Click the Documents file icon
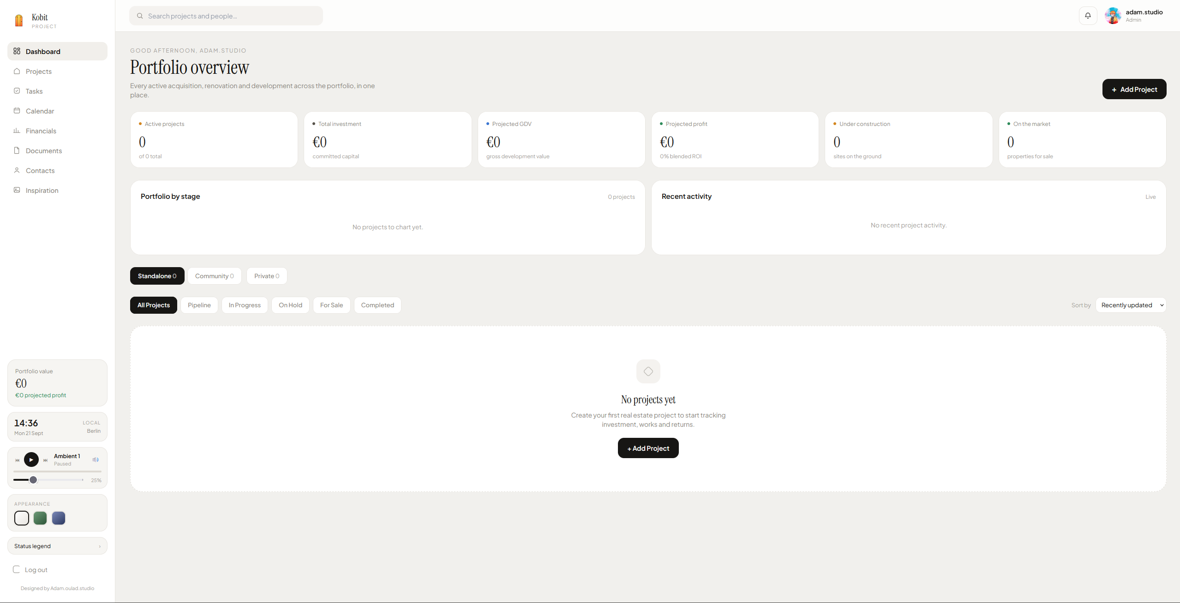 [x=17, y=150]
